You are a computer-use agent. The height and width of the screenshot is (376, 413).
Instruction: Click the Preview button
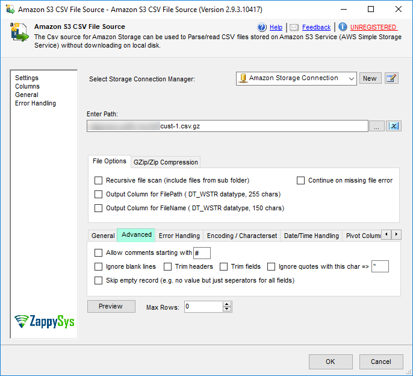click(x=111, y=306)
